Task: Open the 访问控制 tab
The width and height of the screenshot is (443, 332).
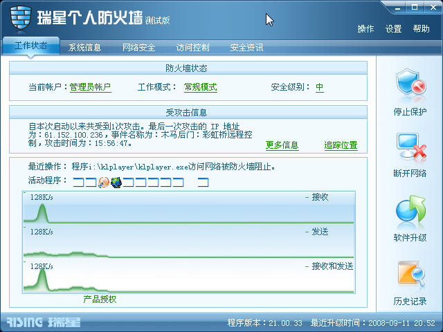Action: 192,48
